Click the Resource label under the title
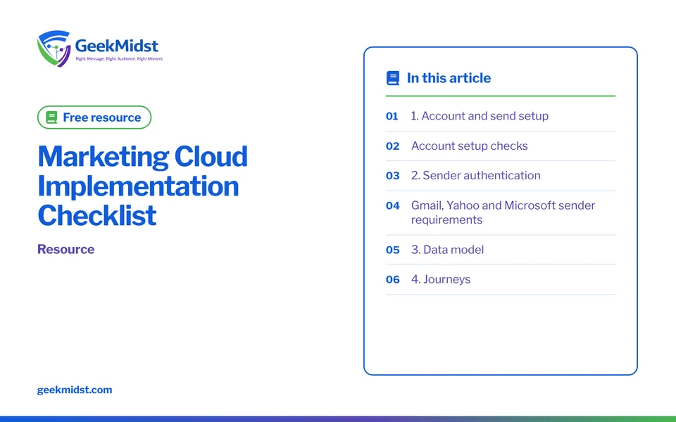The image size is (676, 422). (x=66, y=249)
